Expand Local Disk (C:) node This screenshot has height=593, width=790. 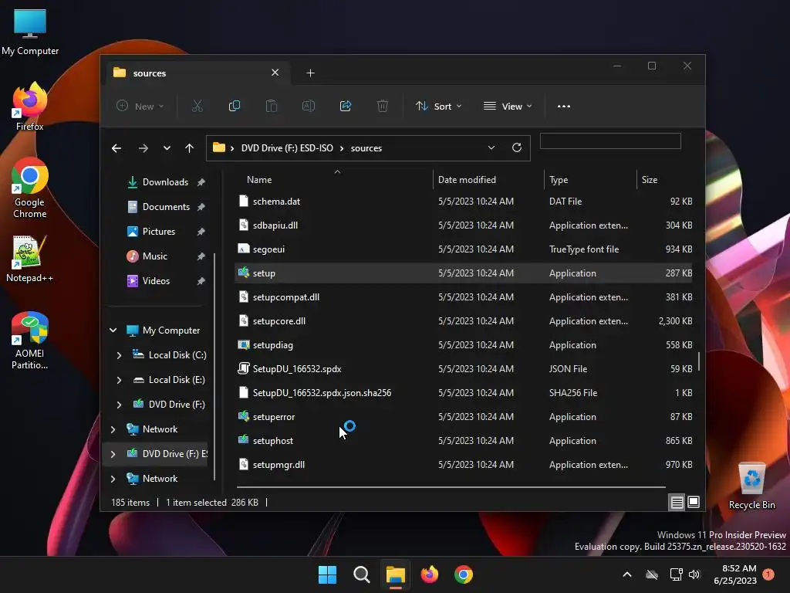pos(119,355)
